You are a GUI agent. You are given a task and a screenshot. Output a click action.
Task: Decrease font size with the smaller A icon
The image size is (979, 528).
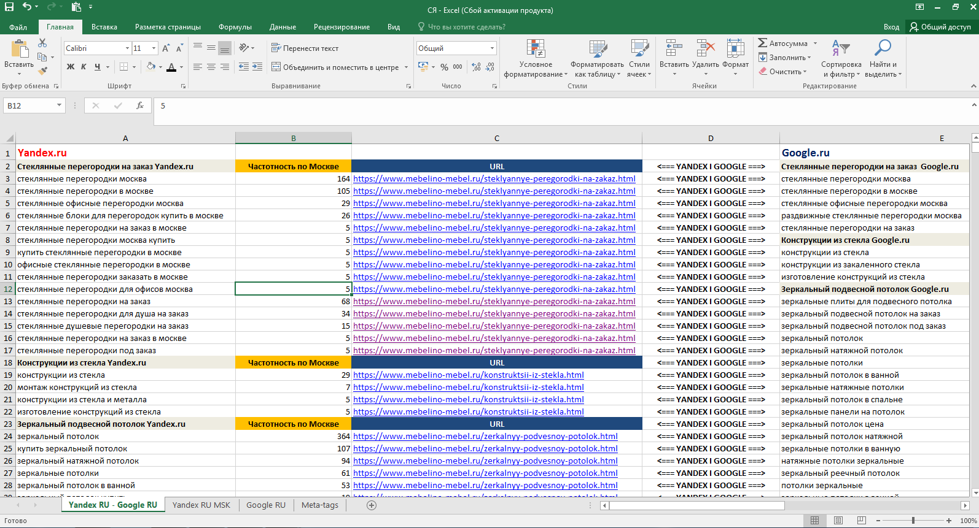click(x=179, y=48)
